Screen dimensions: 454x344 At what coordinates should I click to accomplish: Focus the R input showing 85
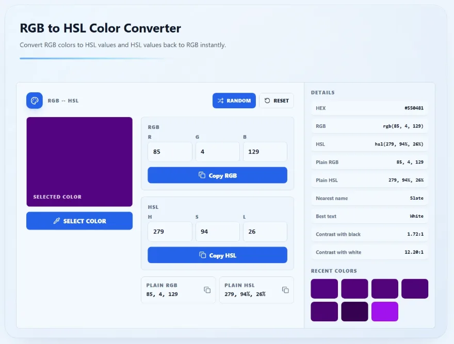coord(170,152)
